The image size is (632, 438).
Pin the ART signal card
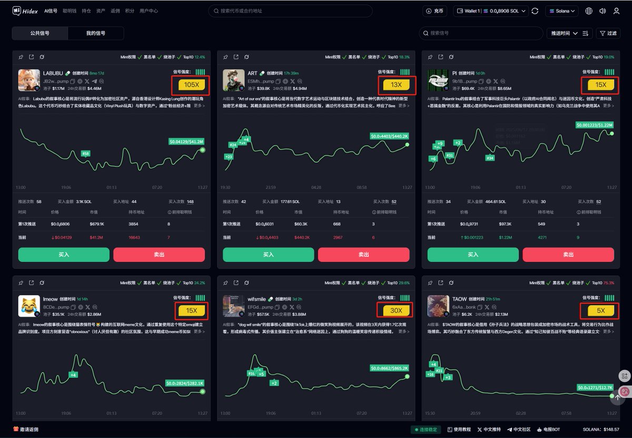[225, 57]
